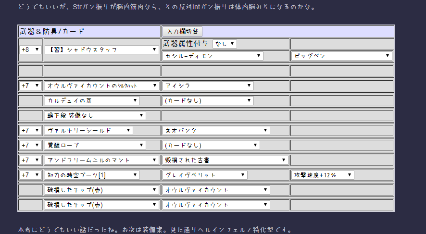Open the silk hat refine +7 dropdown
The width and height of the screenshot is (426, 234).
pos(30,86)
